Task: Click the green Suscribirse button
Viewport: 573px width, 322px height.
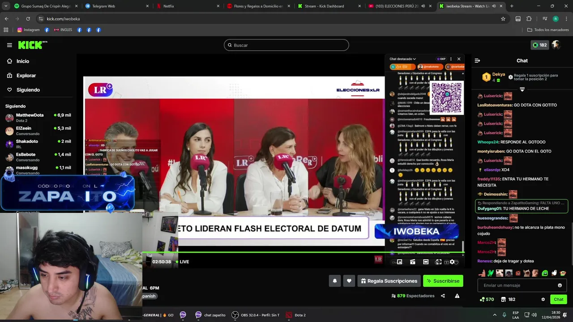Action: click(443, 281)
